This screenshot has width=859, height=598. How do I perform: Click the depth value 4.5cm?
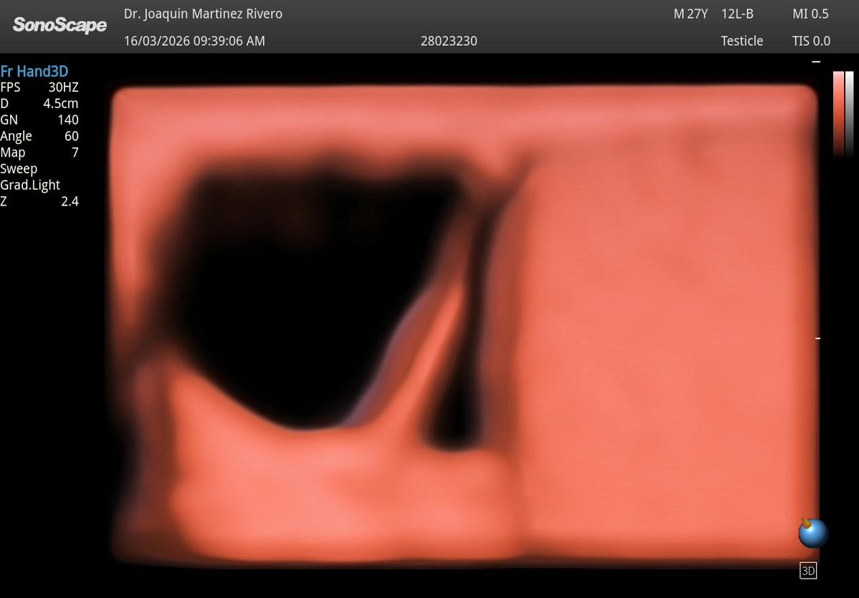(61, 104)
